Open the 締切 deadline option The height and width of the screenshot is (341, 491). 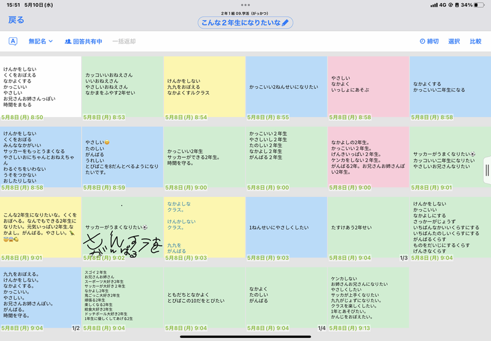tap(429, 41)
